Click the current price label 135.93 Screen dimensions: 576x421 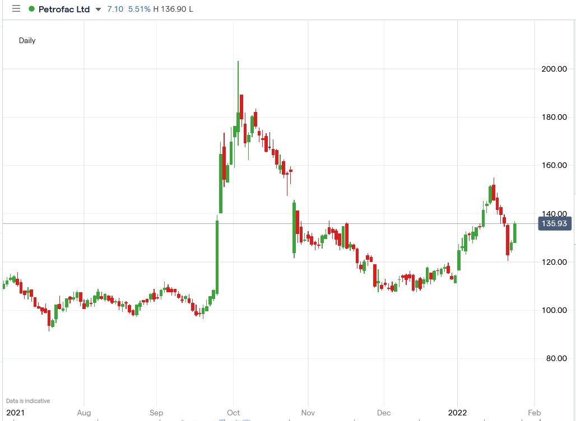click(555, 223)
